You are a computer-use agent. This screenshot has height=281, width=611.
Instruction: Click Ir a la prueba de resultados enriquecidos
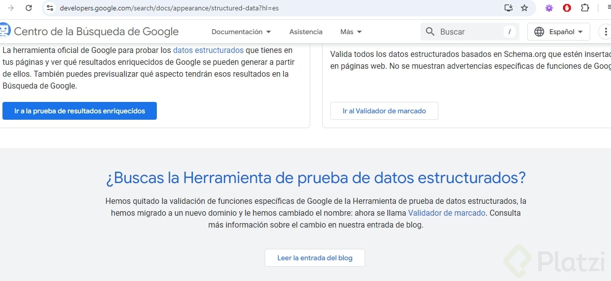[80, 111]
